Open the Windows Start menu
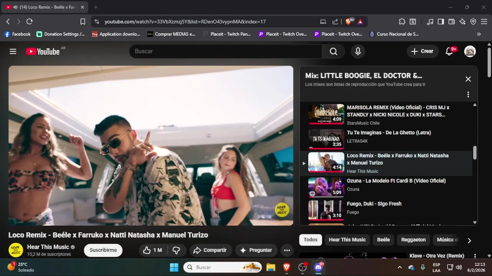492x276 pixels. click(x=174, y=267)
